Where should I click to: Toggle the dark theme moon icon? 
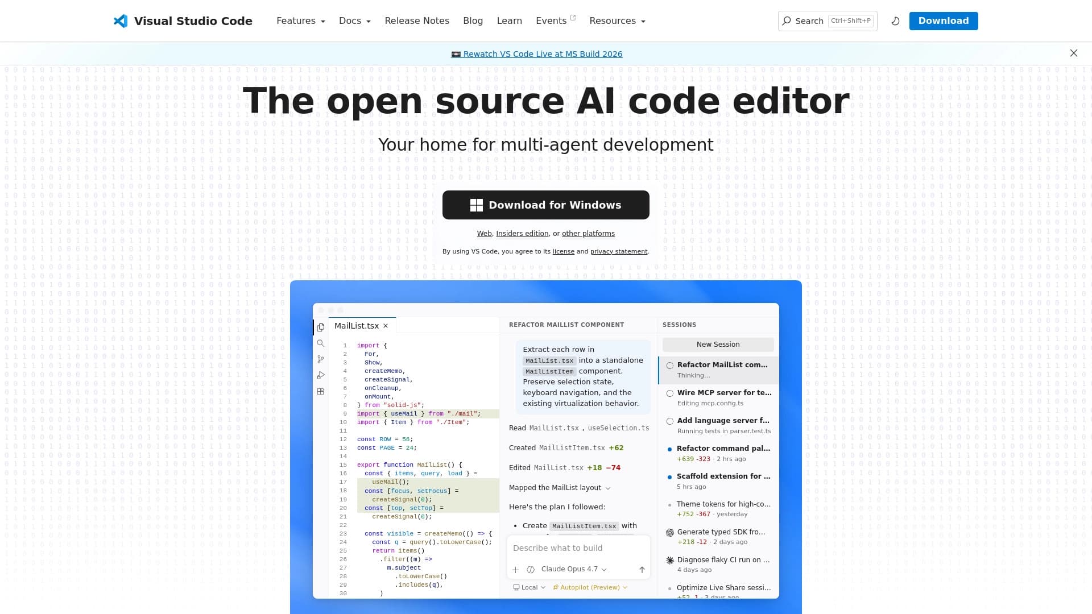pyautogui.click(x=895, y=21)
